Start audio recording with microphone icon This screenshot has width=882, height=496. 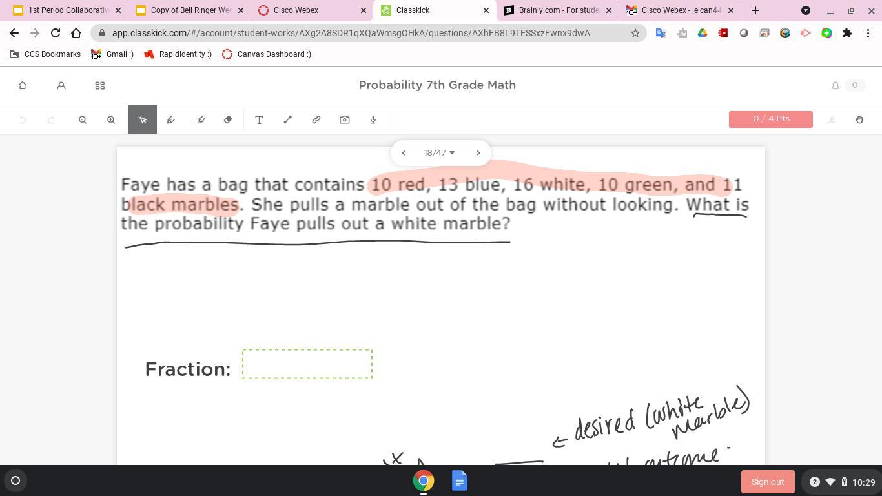tap(373, 119)
